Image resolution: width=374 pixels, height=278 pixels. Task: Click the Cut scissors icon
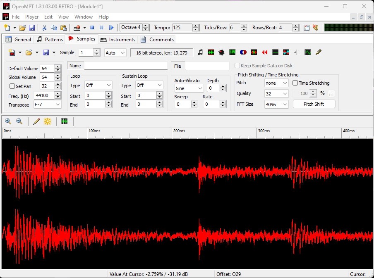[x=44, y=28]
